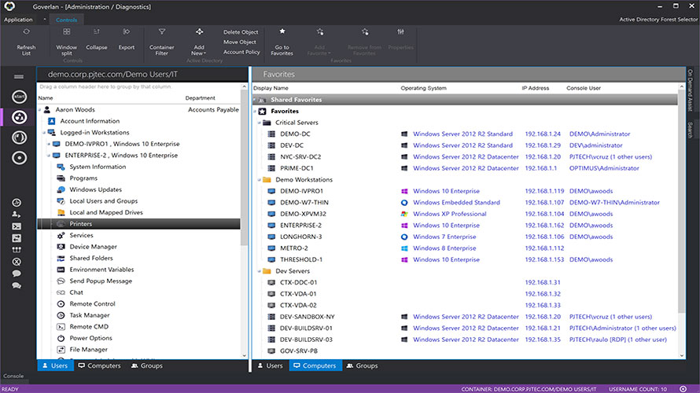Collapse the Critical Servers favorites group
Screen dimensions: 700x393
click(x=260, y=123)
